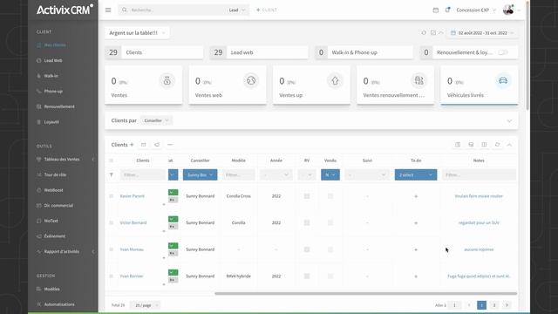The height and width of the screenshot is (314, 558).
Task: Open WebBoost in sidebar
Action: (53, 190)
